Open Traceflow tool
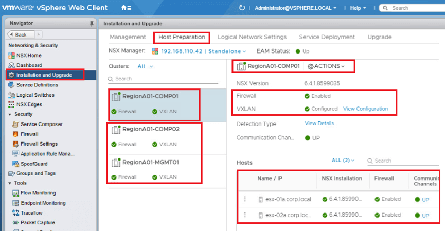Image resolution: width=446 pixels, height=231 pixels. coord(31,213)
